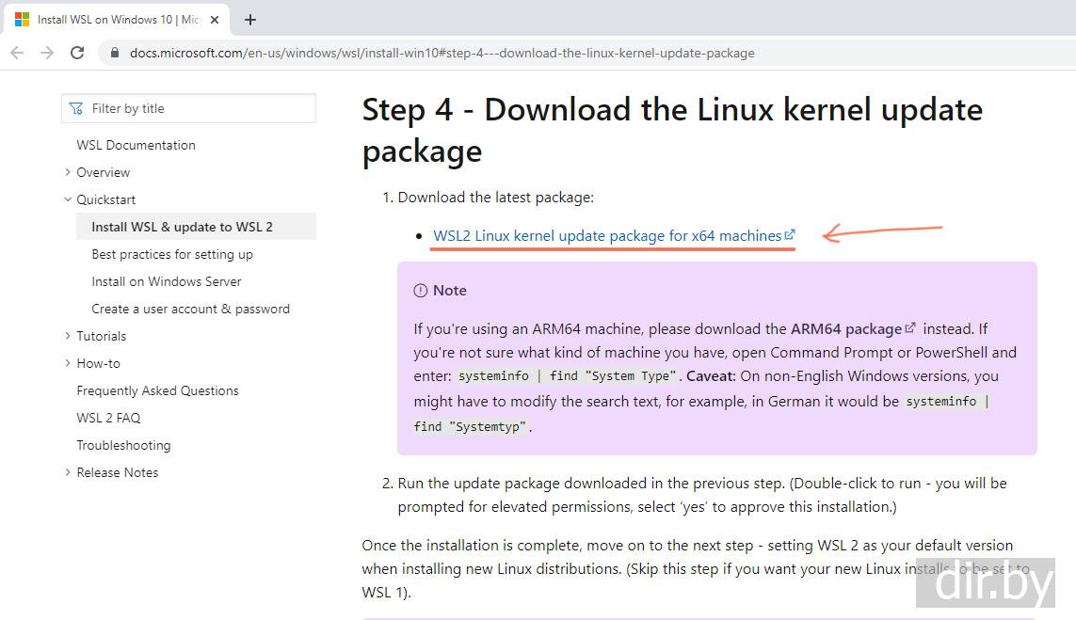Image resolution: width=1076 pixels, height=620 pixels.
Task: Expand the Tutorials section
Action: 68,336
